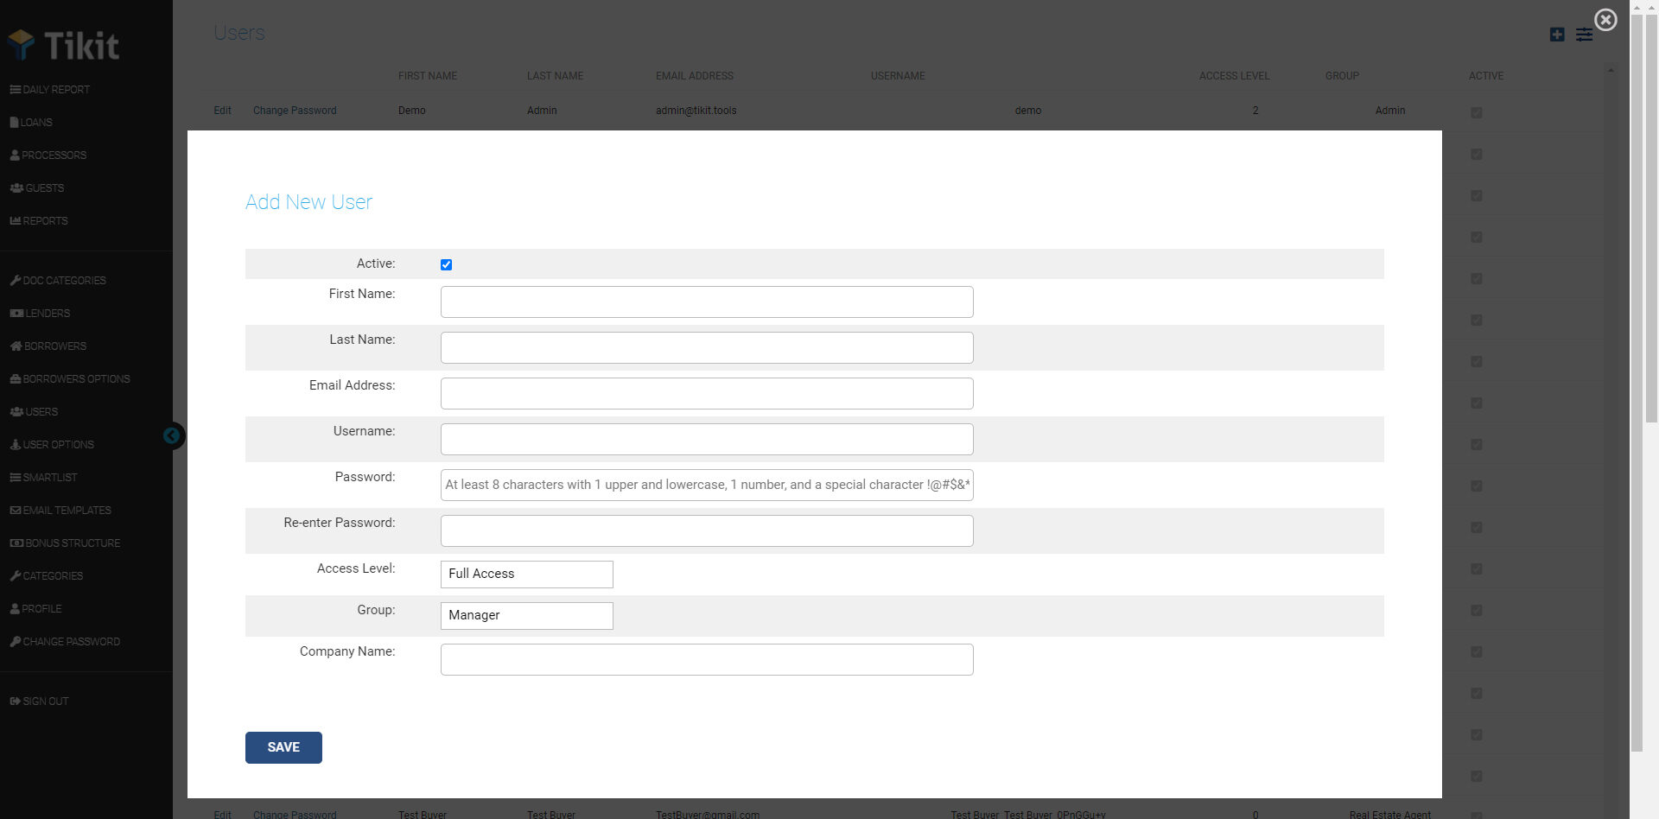Open the column filter options icon
Viewport: 1659px width, 819px height.
click(1585, 35)
